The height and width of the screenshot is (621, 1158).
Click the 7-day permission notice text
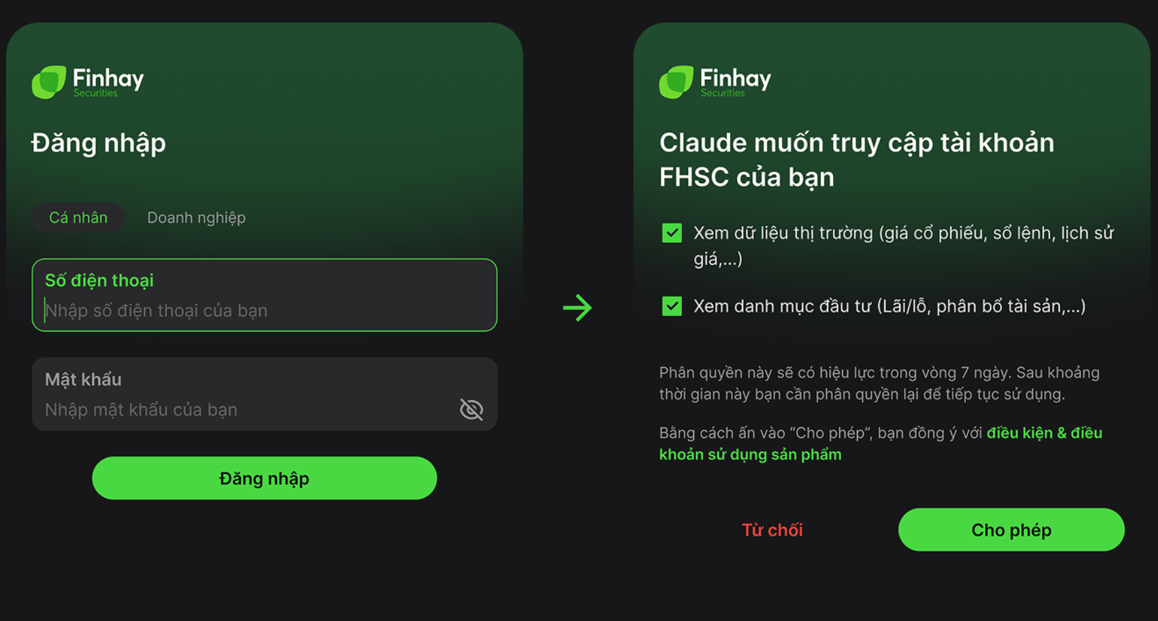(879, 383)
